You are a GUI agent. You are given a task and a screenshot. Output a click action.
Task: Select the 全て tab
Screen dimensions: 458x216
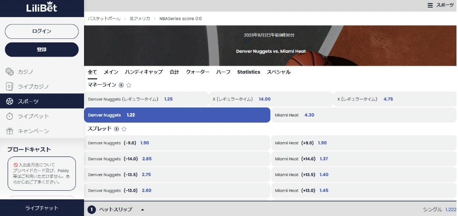point(92,72)
